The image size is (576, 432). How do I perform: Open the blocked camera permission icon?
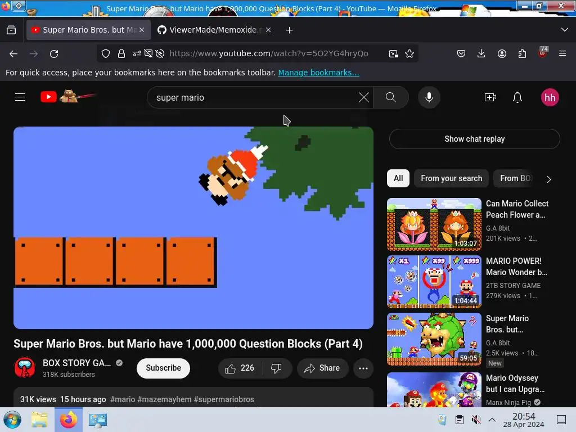tap(148, 53)
